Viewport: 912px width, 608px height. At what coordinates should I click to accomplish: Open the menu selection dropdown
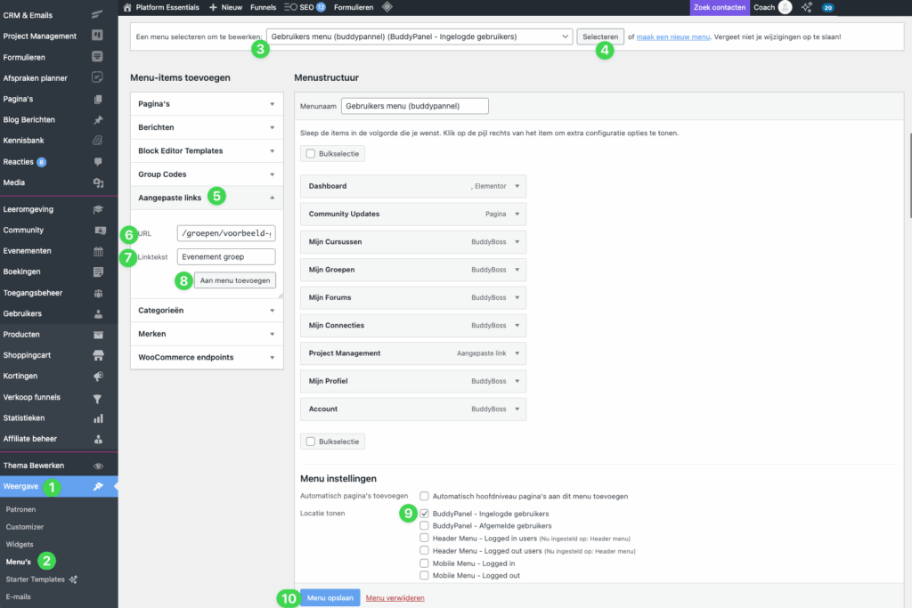[x=414, y=37]
